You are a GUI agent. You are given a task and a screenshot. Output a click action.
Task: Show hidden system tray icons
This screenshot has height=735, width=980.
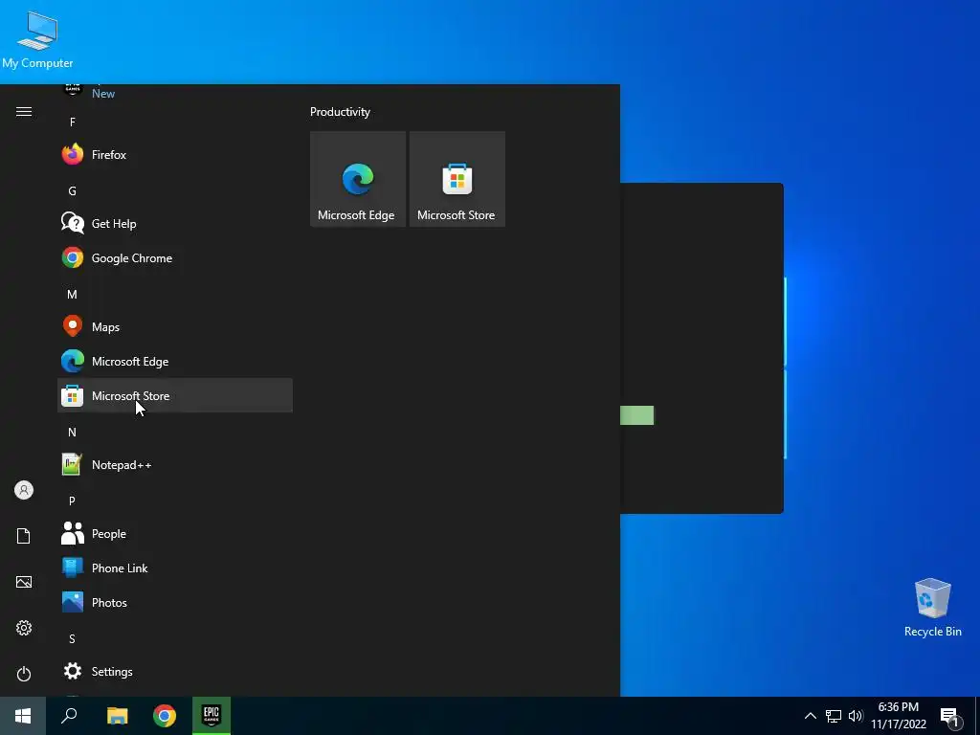810,716
